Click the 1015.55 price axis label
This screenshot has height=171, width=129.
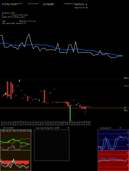click(x=126, y=86)
